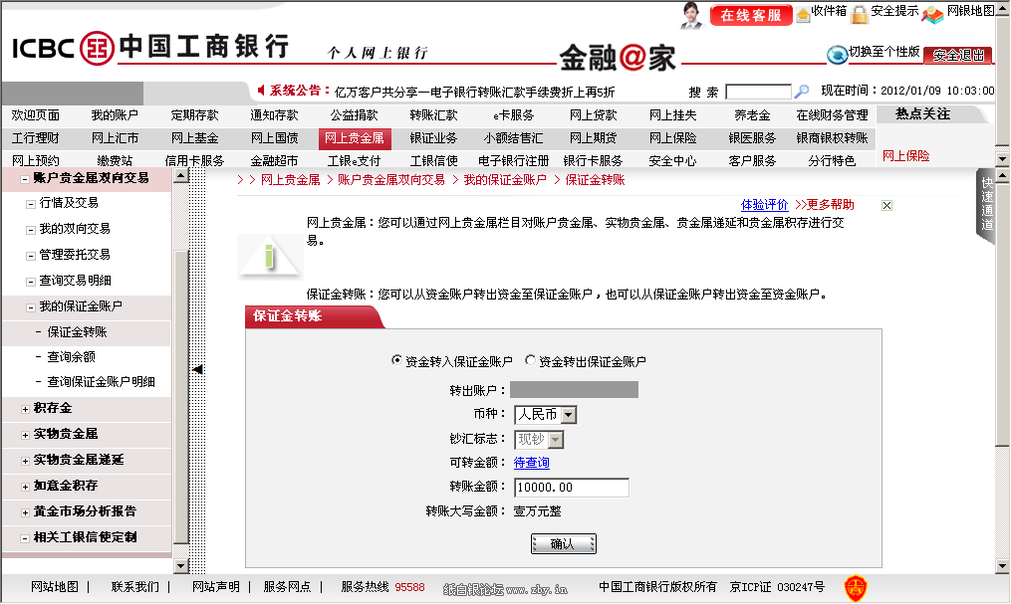Expand the 如意金积存 section
The width and height of the screenshot is (1011, 604).
pos(25,487)
